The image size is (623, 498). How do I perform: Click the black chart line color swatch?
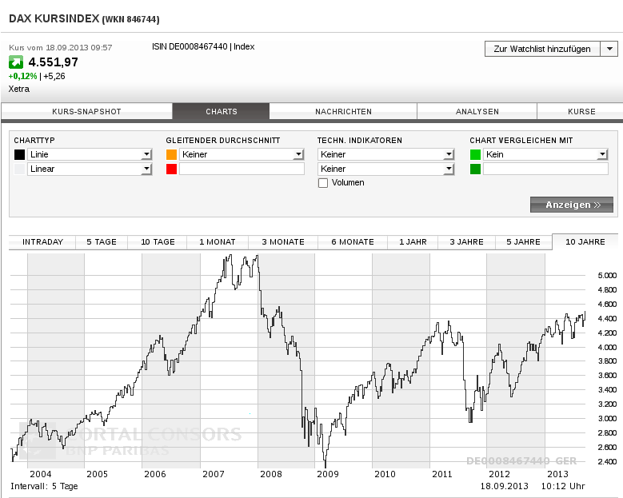click(x=19, y=154)
